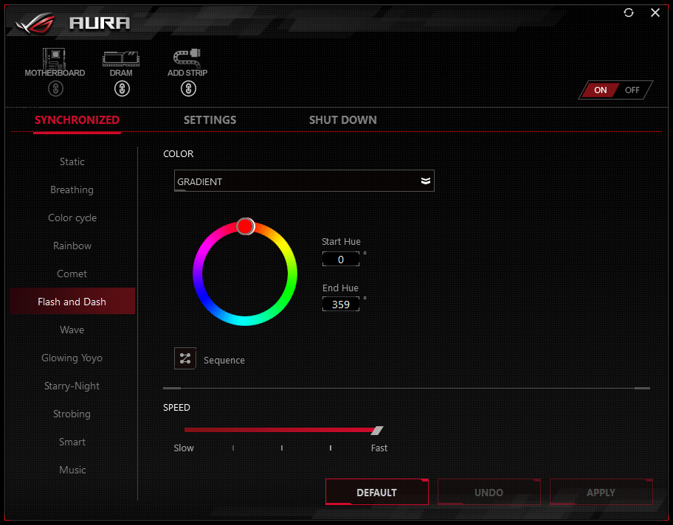Select the Color cycle effect
Image resolution: width=673 pixels, height=525 pixels.
pyautogui.click(x=72, y=218)
